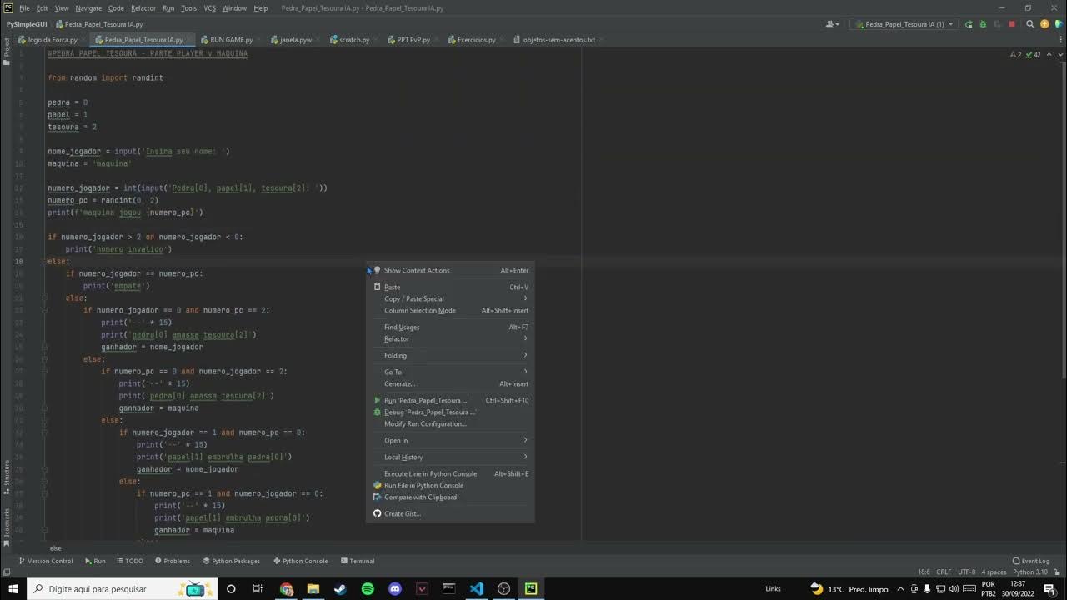The height and width of the screenshot is (600, 1067).
Task: Switch to the Jogo da Forca.py tab
Action: point(52,40)
